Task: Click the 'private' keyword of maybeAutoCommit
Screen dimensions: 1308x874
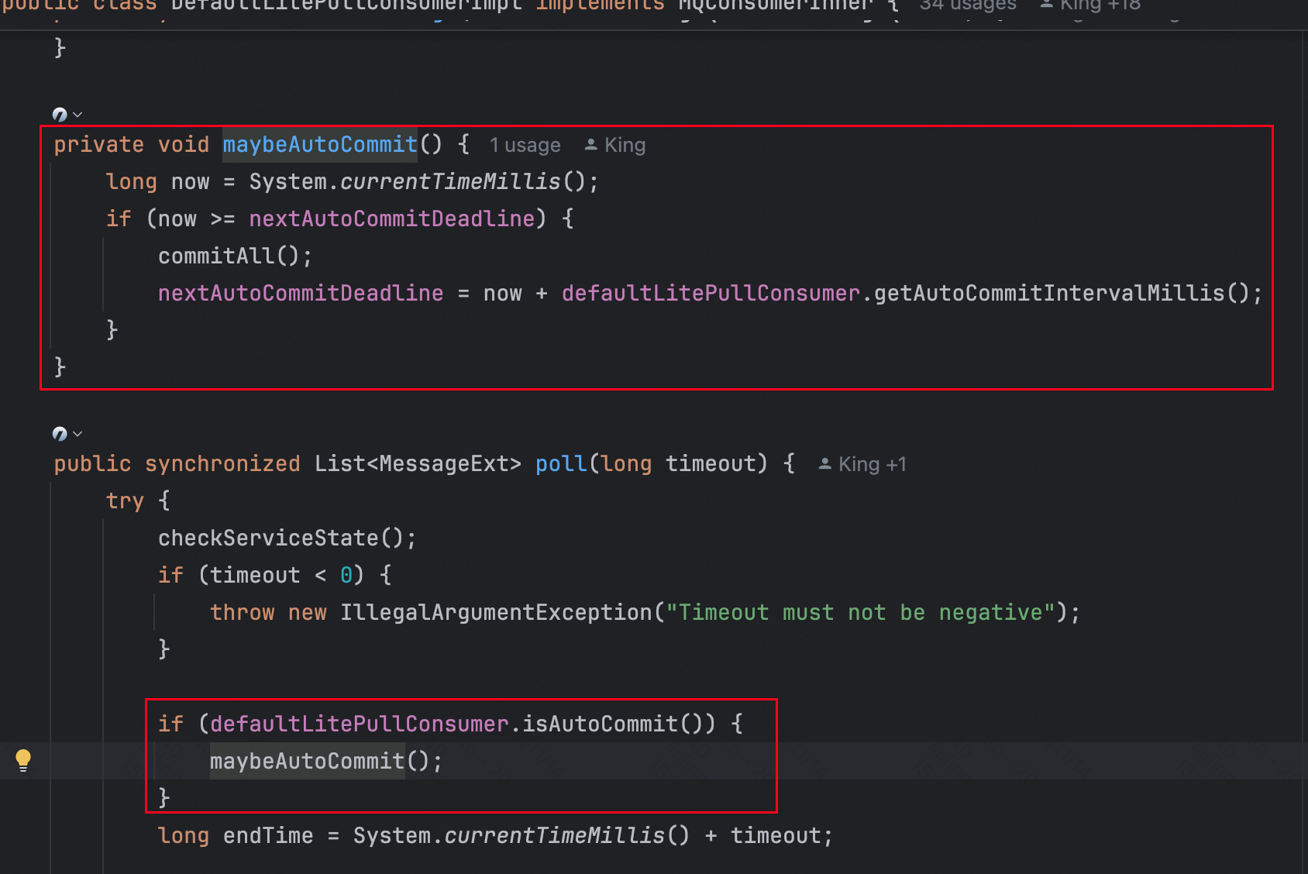Action: [x=99, y=145]
